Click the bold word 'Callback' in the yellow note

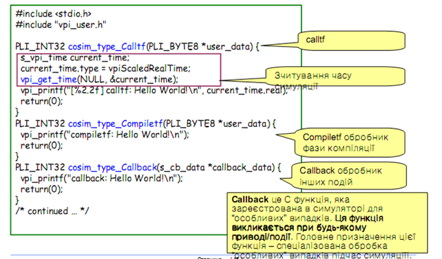(250, 199)
